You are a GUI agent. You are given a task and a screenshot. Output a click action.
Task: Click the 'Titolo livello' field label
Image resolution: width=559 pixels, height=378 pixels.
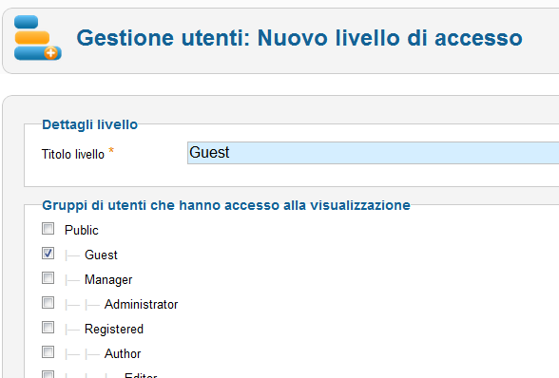73,154
